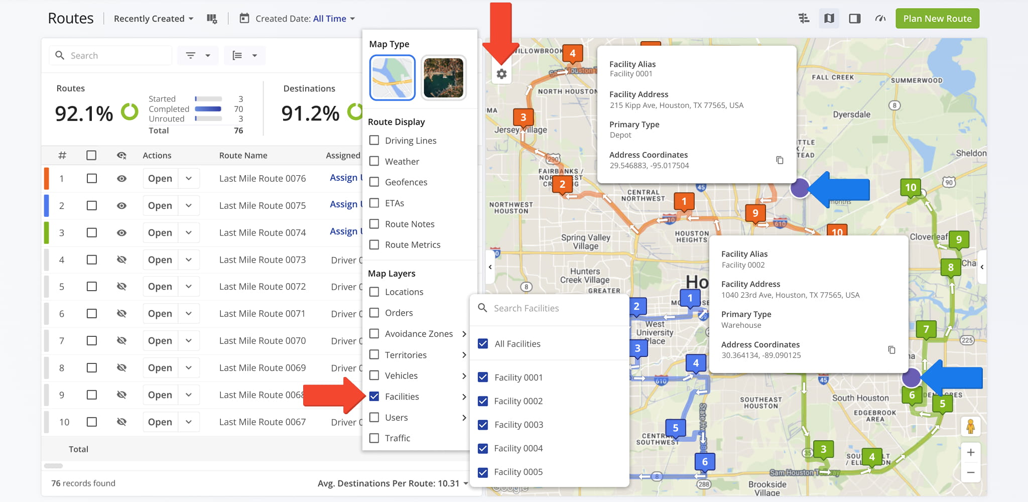Viewport: 1028px width, 502px height.
Task: Hide Last Mile Route 0076 on map
Action: 121,179
